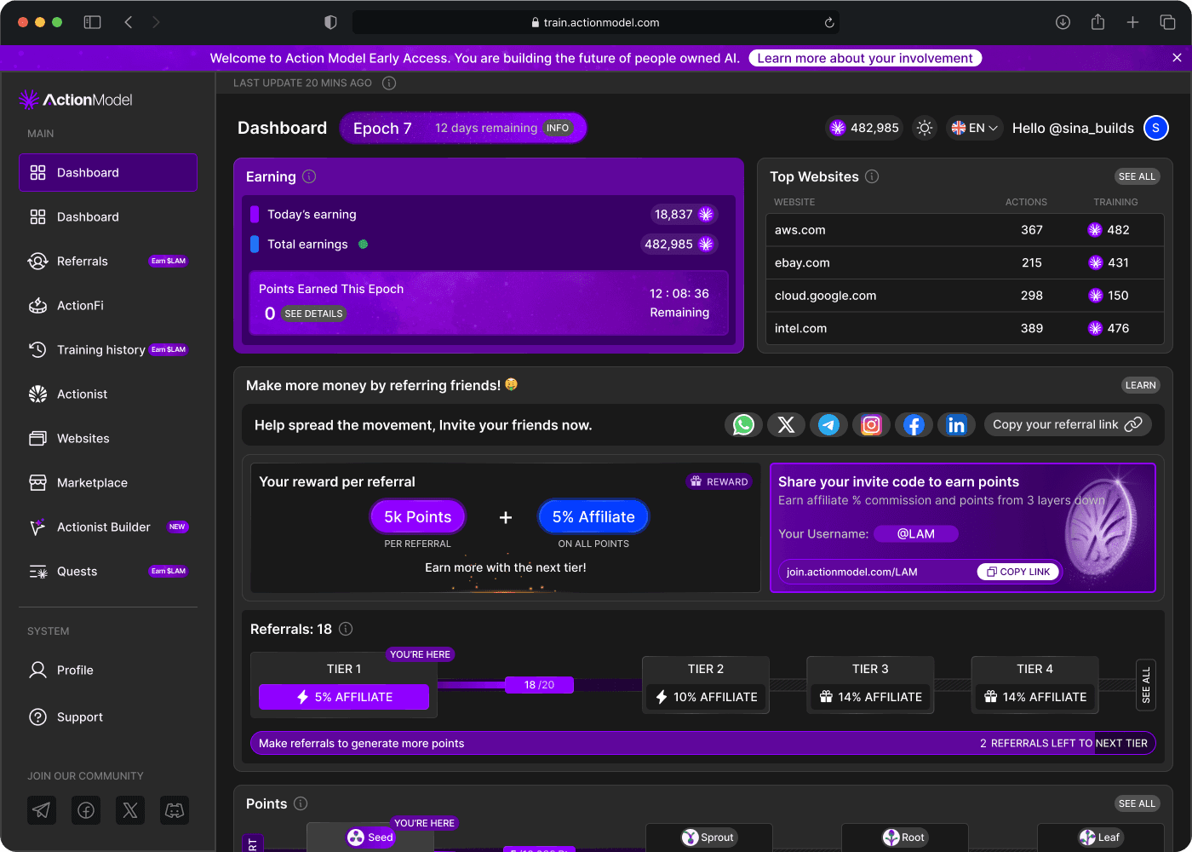Open ActionFi from the sidebar

(108, 305)
